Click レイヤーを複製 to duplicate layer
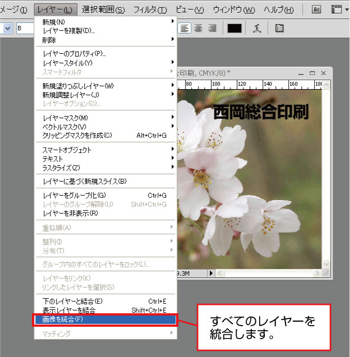This screenshot has width=350, height=357. [x=68, y=30]
